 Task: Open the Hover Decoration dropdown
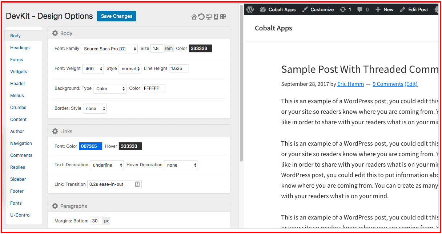point(181,165)
